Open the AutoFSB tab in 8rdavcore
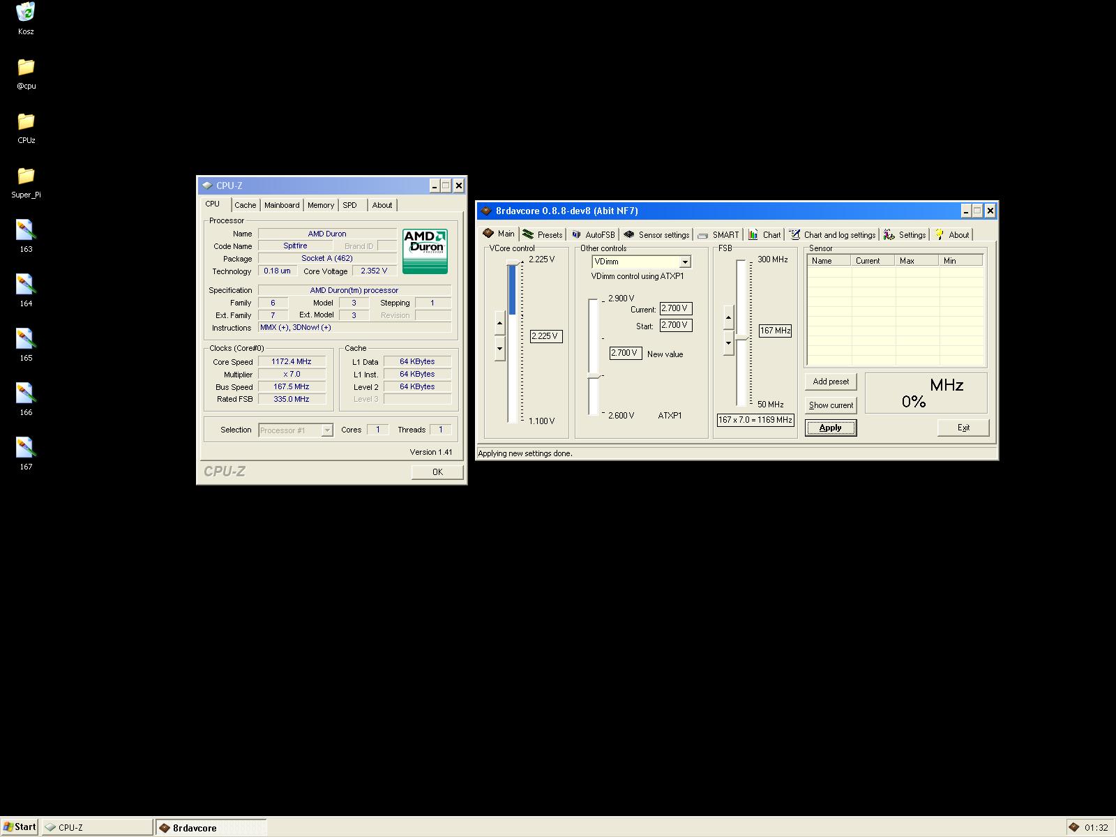Screen dimensions: 1116x837 click(x=593, y=235)
